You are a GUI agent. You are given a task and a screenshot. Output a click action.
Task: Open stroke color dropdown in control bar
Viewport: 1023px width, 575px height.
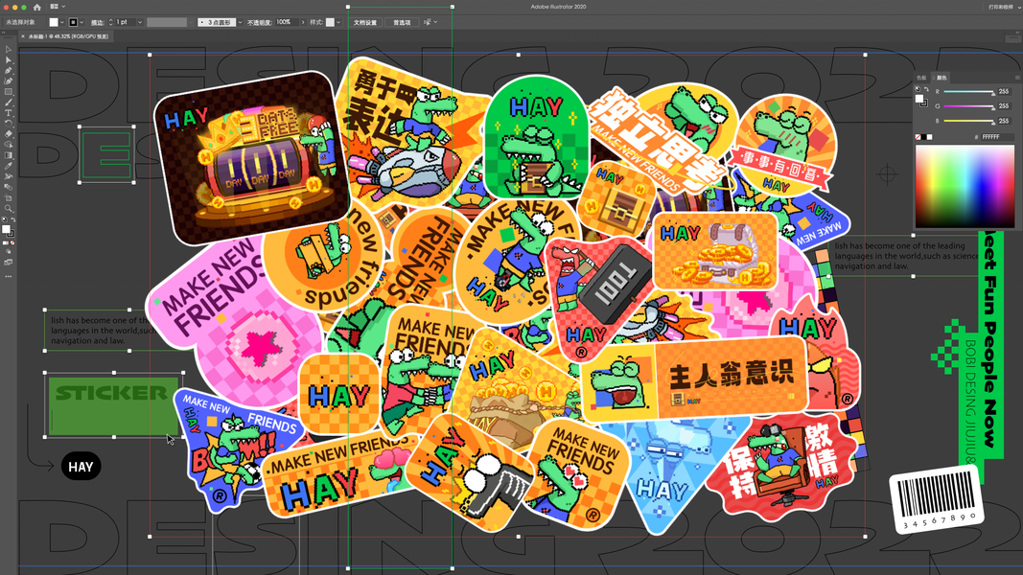tap(81, 22)
